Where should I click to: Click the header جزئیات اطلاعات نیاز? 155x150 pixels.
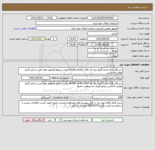(x=137, y=7)
